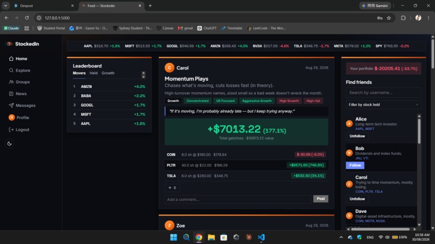Select AMZN row in leaderboard
This screenshot has width=435, height=244.
[x=110, y=86]
